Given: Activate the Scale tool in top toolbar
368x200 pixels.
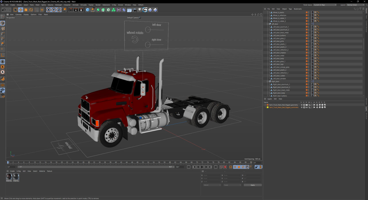Looking at the screenshot, I should point(26,10).
